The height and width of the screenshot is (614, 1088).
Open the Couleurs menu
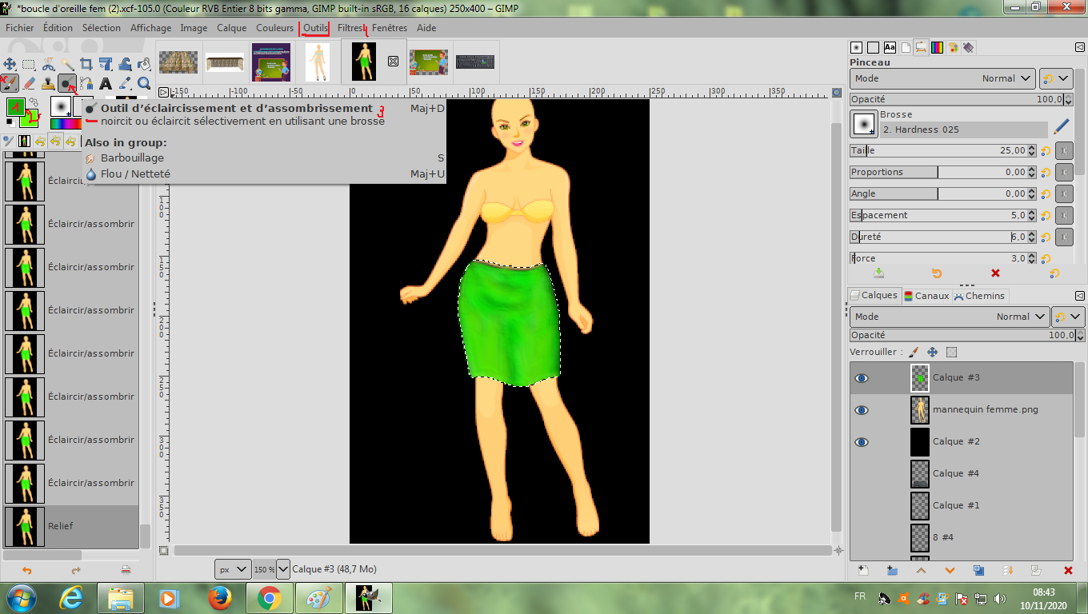(x=274, y=27)
